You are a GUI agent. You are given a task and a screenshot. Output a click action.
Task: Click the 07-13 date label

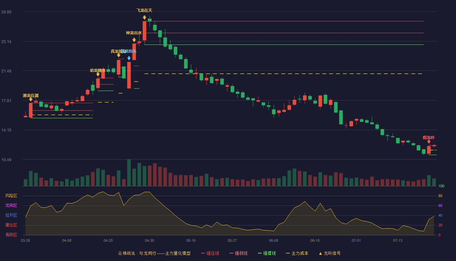tap(398, 240)
